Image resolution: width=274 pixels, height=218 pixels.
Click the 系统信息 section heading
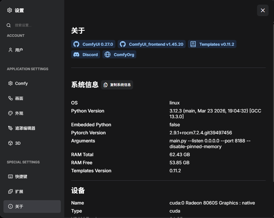(85, 85)
